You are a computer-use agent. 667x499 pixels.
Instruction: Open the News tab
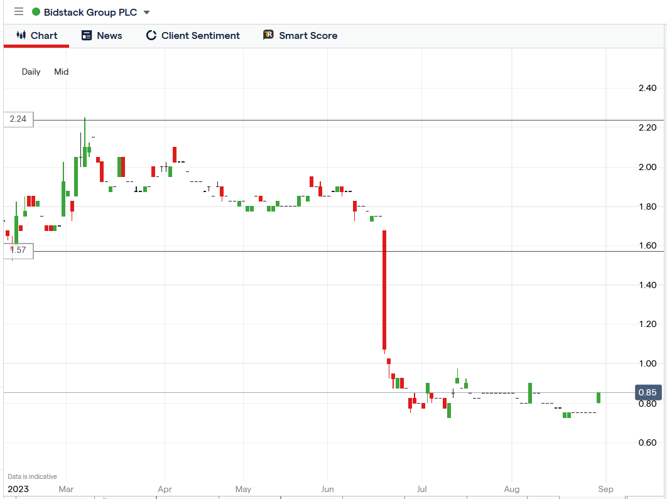coord(102,36)
